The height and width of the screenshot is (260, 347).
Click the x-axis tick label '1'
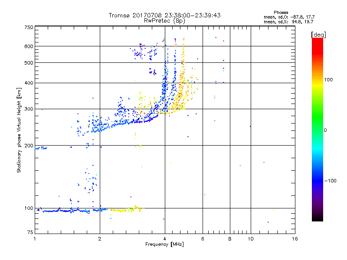coord(35,239)
